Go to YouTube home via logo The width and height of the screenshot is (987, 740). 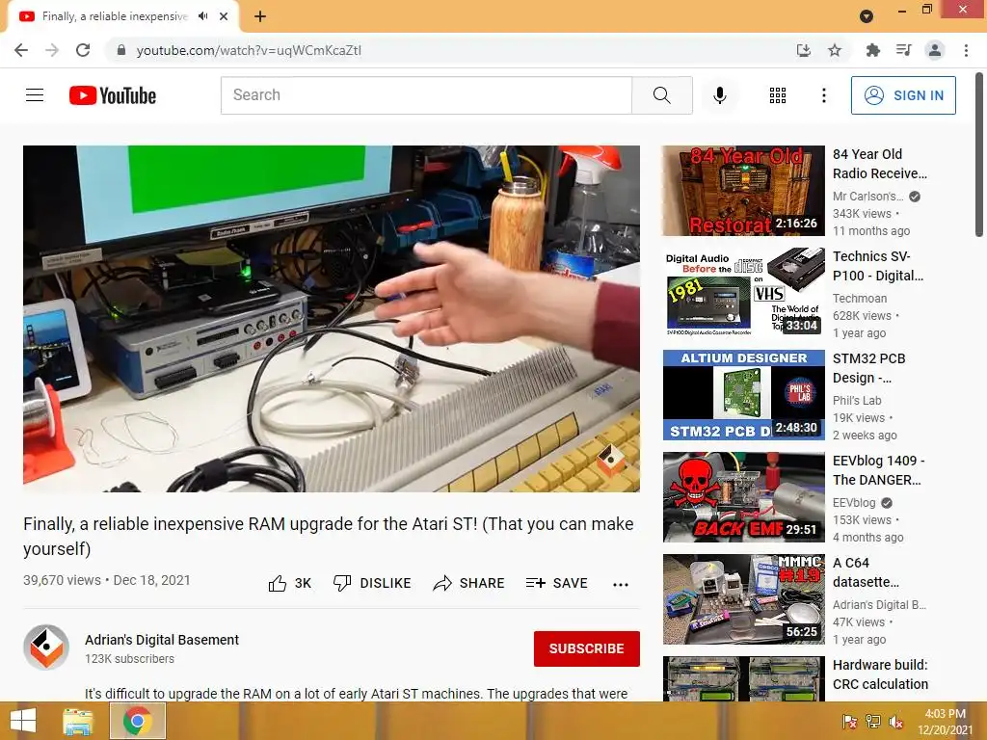(x=113, y=95)
